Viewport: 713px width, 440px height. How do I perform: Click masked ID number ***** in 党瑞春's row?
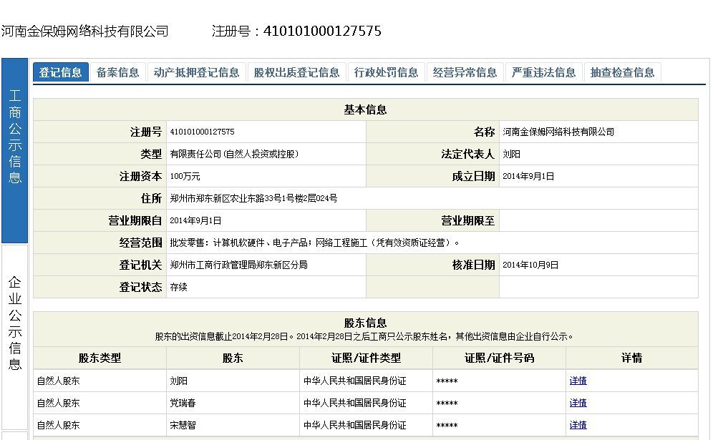pos(447,404)
